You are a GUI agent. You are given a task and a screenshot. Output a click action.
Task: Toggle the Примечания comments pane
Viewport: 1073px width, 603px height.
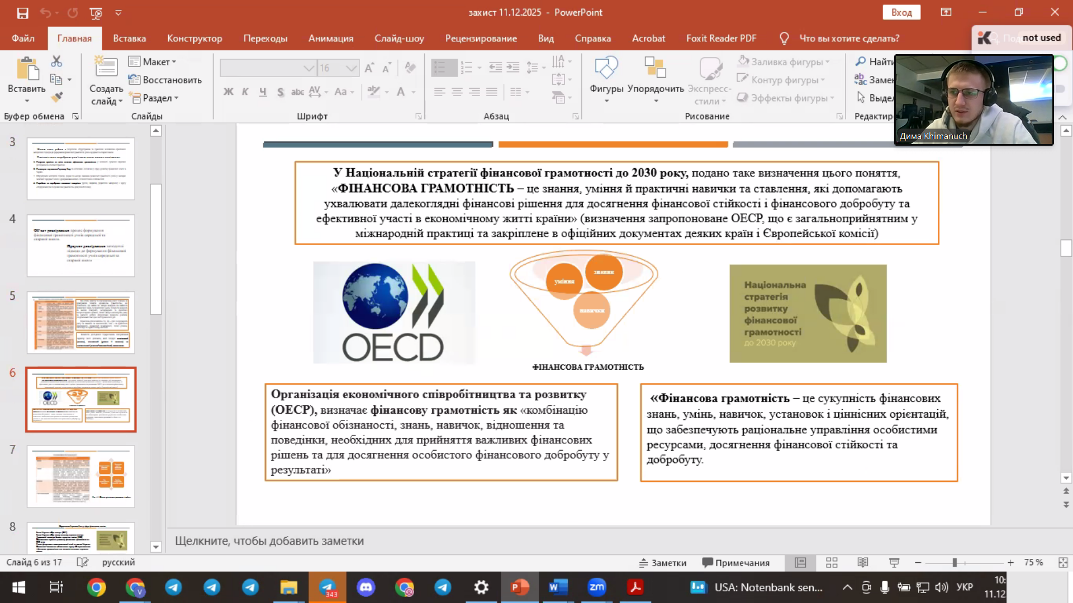(736, 562)
